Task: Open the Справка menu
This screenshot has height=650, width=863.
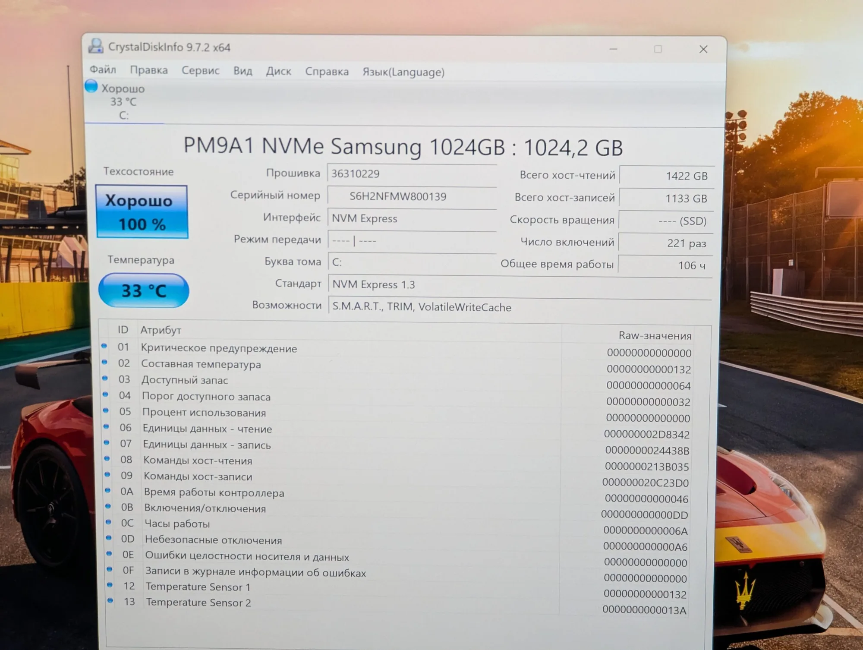Action: click(327, 72)
